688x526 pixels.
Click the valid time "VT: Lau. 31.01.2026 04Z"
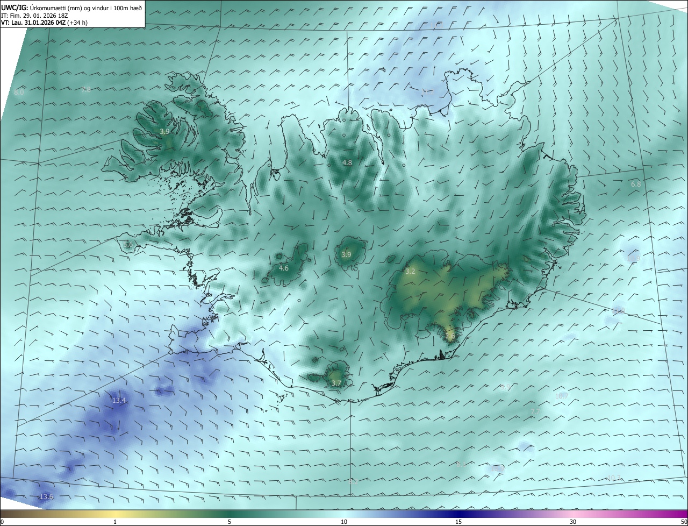coord(34,23)
